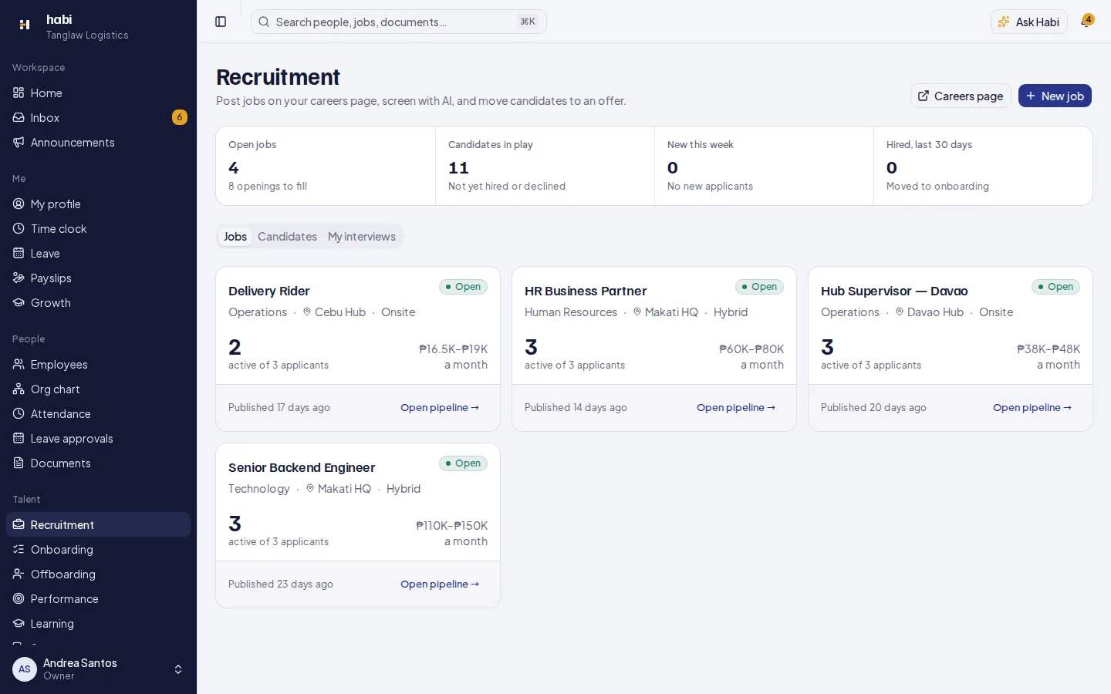Click the New job button

coord(1055,96)
